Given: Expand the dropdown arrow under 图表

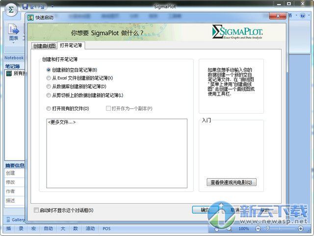Looking at the screenshot, I should coord(13,43).
